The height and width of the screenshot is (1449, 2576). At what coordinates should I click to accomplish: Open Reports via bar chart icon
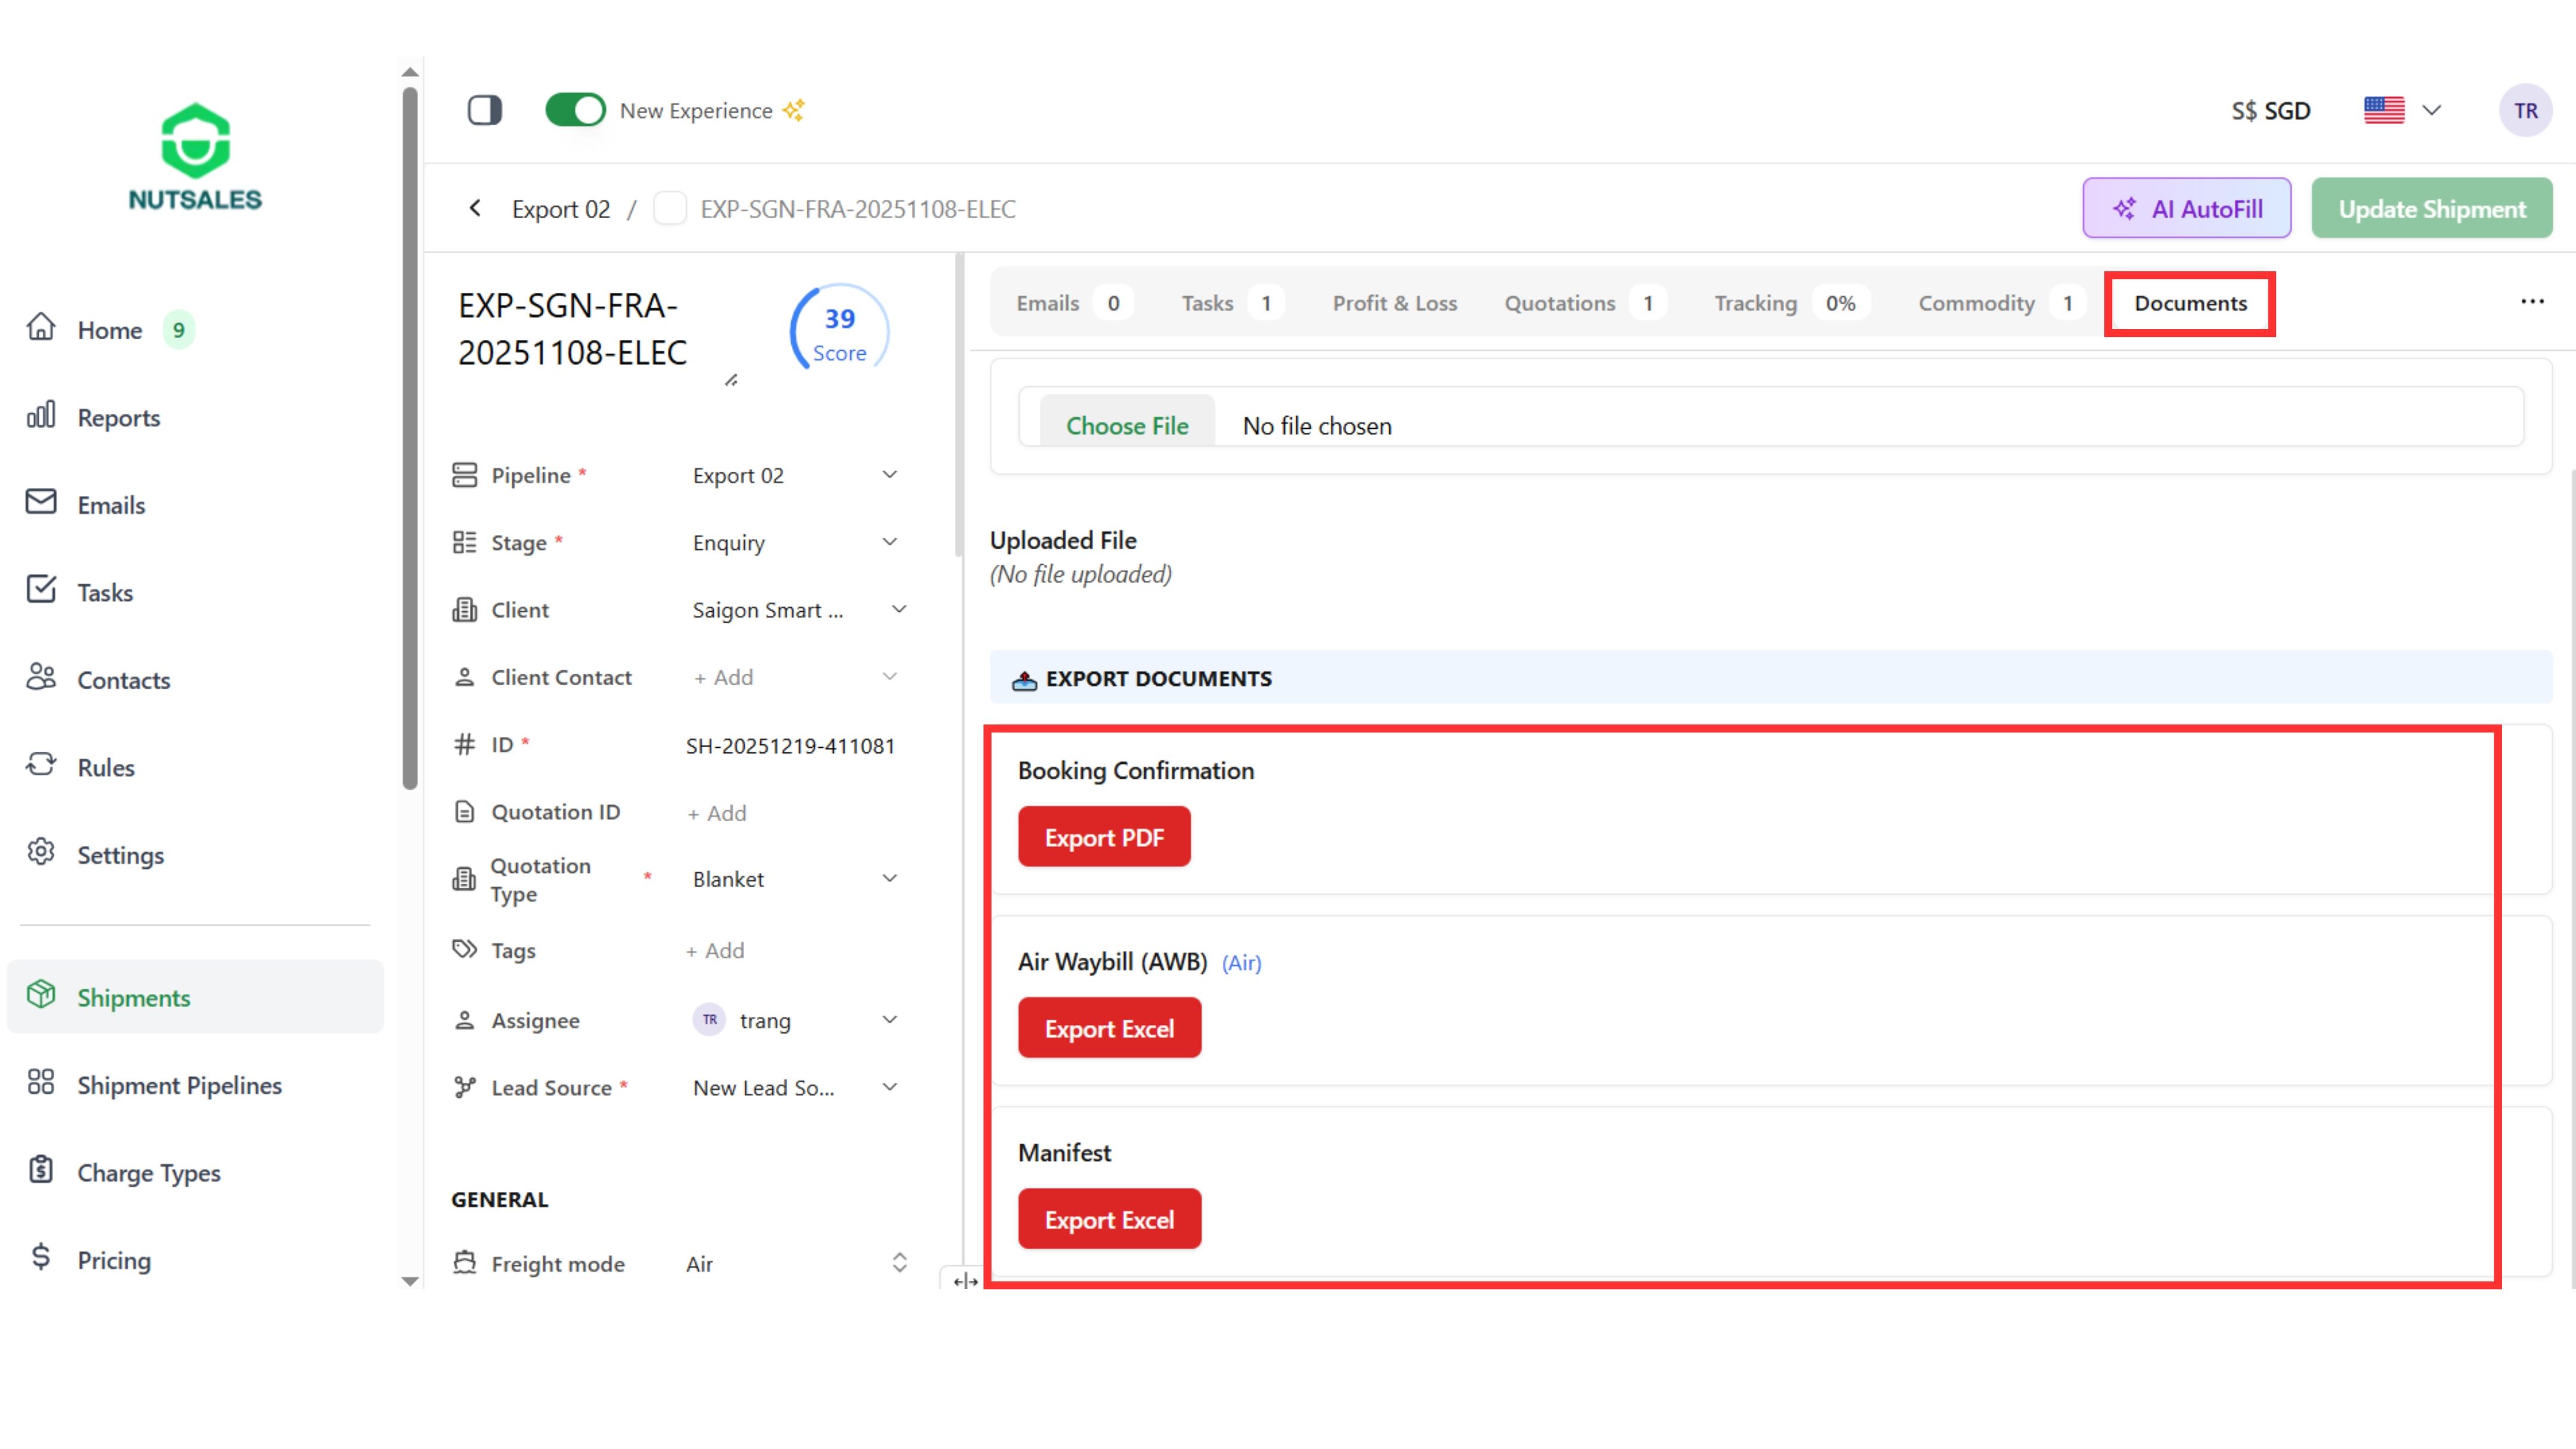click(x=41, y=415)
